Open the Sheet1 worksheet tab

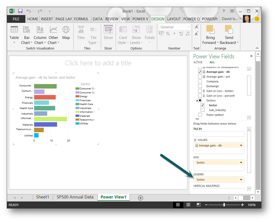pos(43,197)
